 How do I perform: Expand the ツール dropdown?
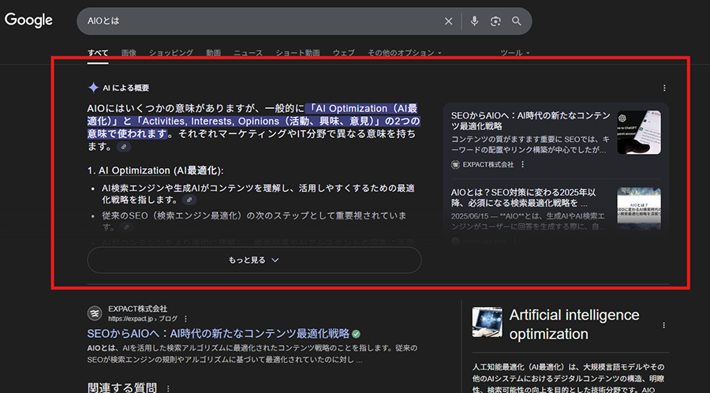coord(515,53)
